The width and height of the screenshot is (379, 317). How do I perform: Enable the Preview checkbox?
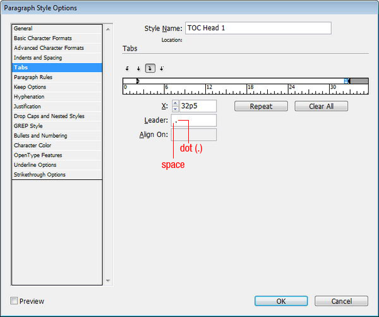coord(14,301)
